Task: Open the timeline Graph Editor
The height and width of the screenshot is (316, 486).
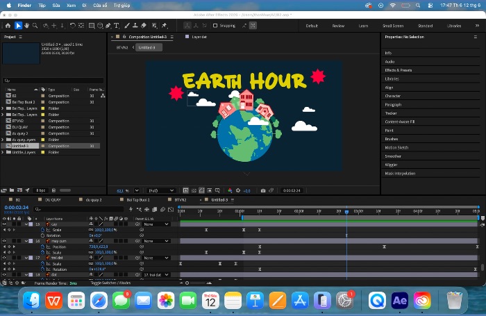Action: click(x=171, y=209)
